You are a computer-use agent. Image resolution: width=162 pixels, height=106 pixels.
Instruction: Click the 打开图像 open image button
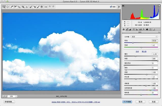[x=127, y=102]
